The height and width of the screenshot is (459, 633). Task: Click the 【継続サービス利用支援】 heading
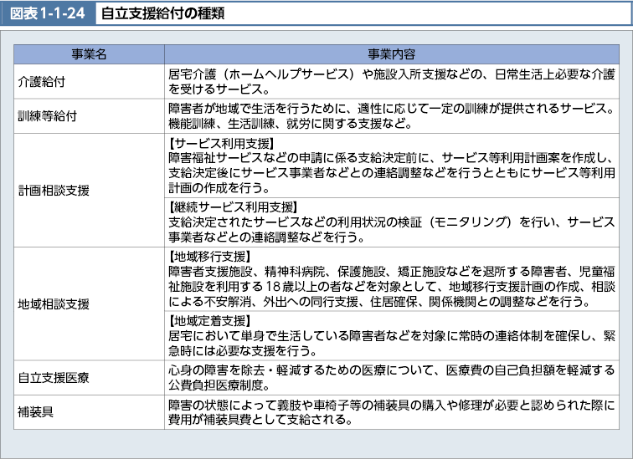click(x=228, y=206)
